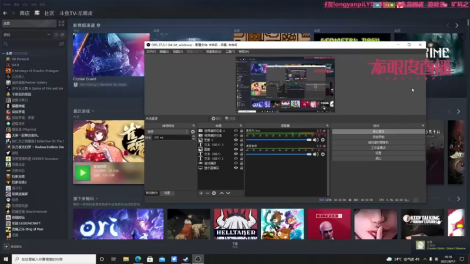470x264 pixels.
Task: Collapse the 全部 games list in Steam
Action: click(4, 53)
